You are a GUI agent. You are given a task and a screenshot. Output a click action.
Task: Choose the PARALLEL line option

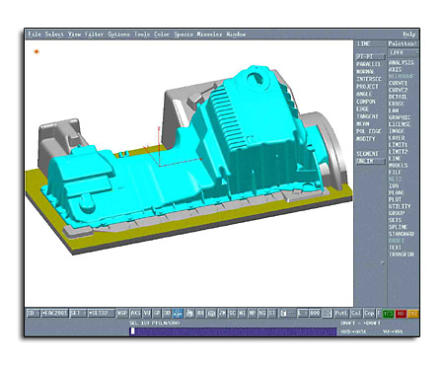[x=368, y=64]
